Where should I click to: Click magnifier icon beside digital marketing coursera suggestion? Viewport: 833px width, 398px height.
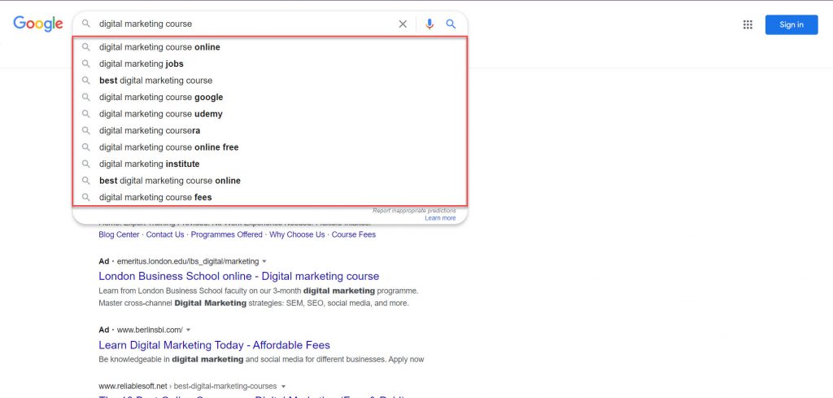86,130
